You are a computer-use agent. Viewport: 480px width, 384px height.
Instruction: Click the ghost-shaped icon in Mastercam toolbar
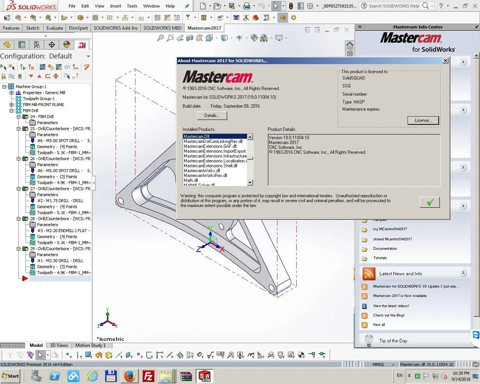20,76
